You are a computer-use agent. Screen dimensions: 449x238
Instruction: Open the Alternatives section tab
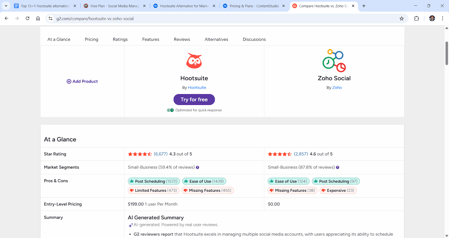(x=216, y=39)
